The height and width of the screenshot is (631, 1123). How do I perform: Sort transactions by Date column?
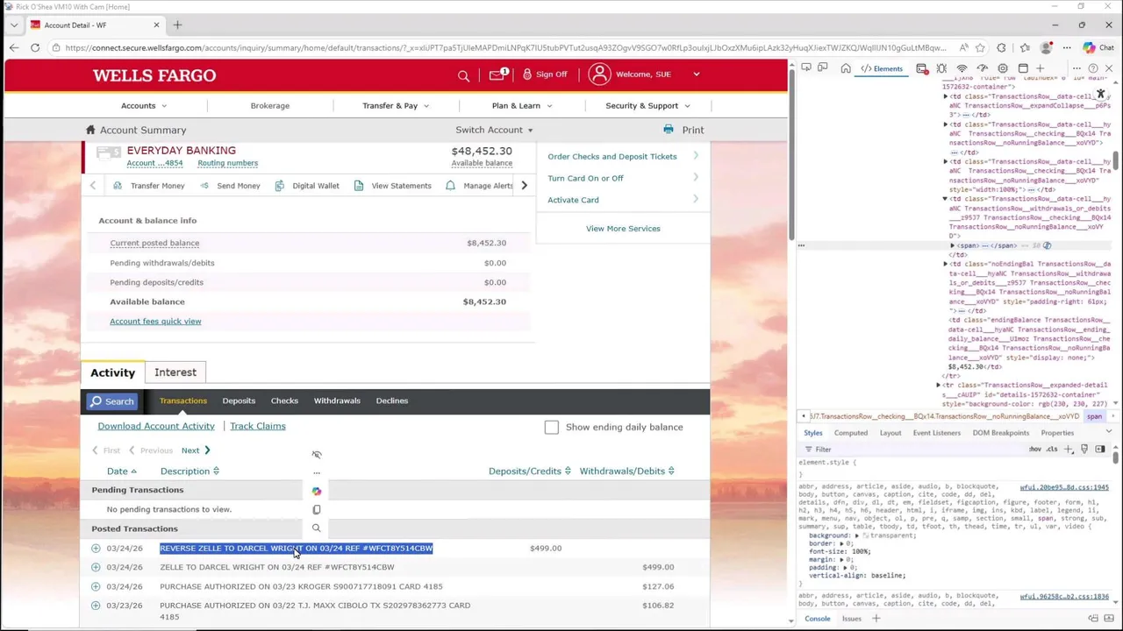click(x=123, y=471)
